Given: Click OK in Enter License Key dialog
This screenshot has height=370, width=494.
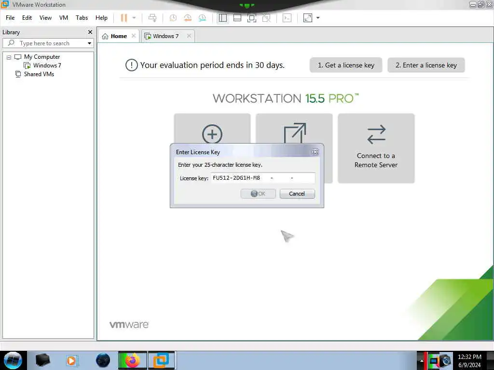Looking at the screenshot, I should coord(258,194).
